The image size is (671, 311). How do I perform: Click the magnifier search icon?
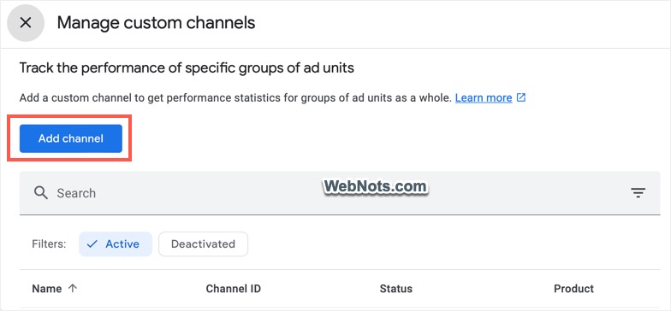click(41, 193)
